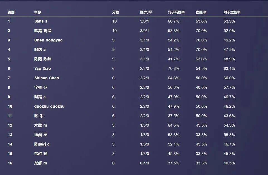Select the 胜/负/平 column header
The width and height of the screenshot is (268, 175).
point(146,12)
